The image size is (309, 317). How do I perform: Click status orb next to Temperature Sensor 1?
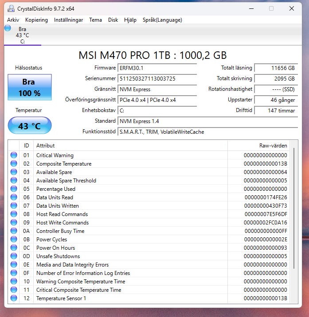14,298
